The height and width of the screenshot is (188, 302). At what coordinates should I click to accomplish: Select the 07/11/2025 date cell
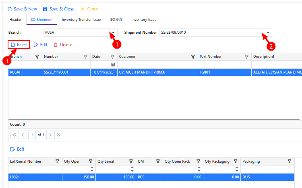coord(104,72)
